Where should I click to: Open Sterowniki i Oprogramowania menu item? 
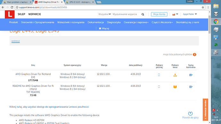click(x=37, y=22)
